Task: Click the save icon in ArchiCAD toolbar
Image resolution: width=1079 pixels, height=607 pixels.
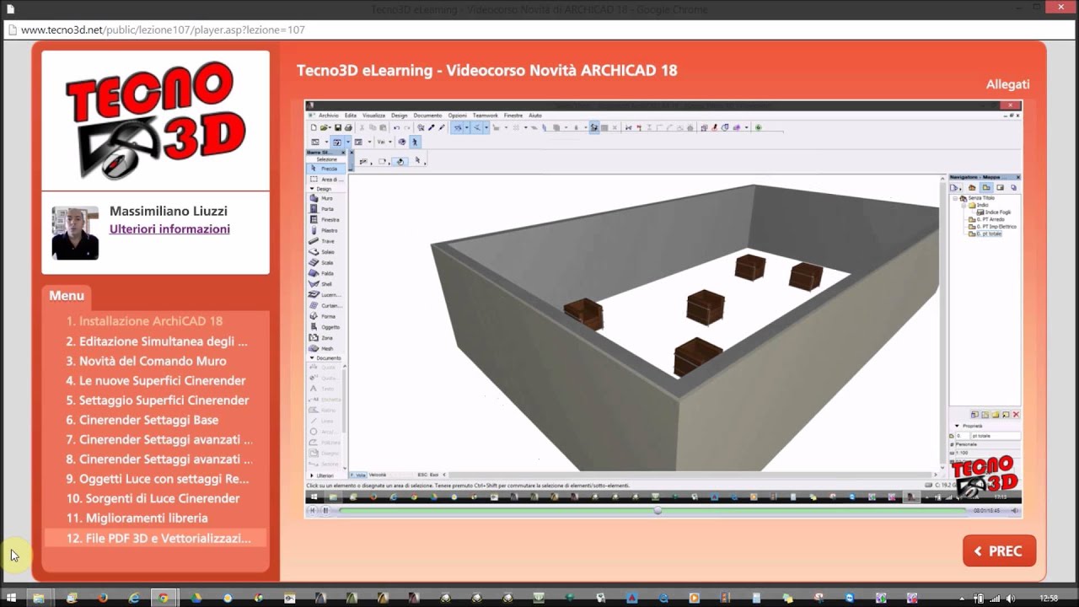Action: coord(338,127)
